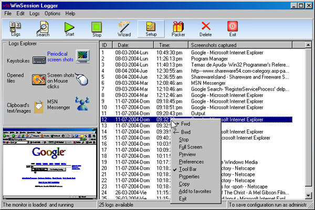Toggle the checked Tool Bar menu option

196,169
